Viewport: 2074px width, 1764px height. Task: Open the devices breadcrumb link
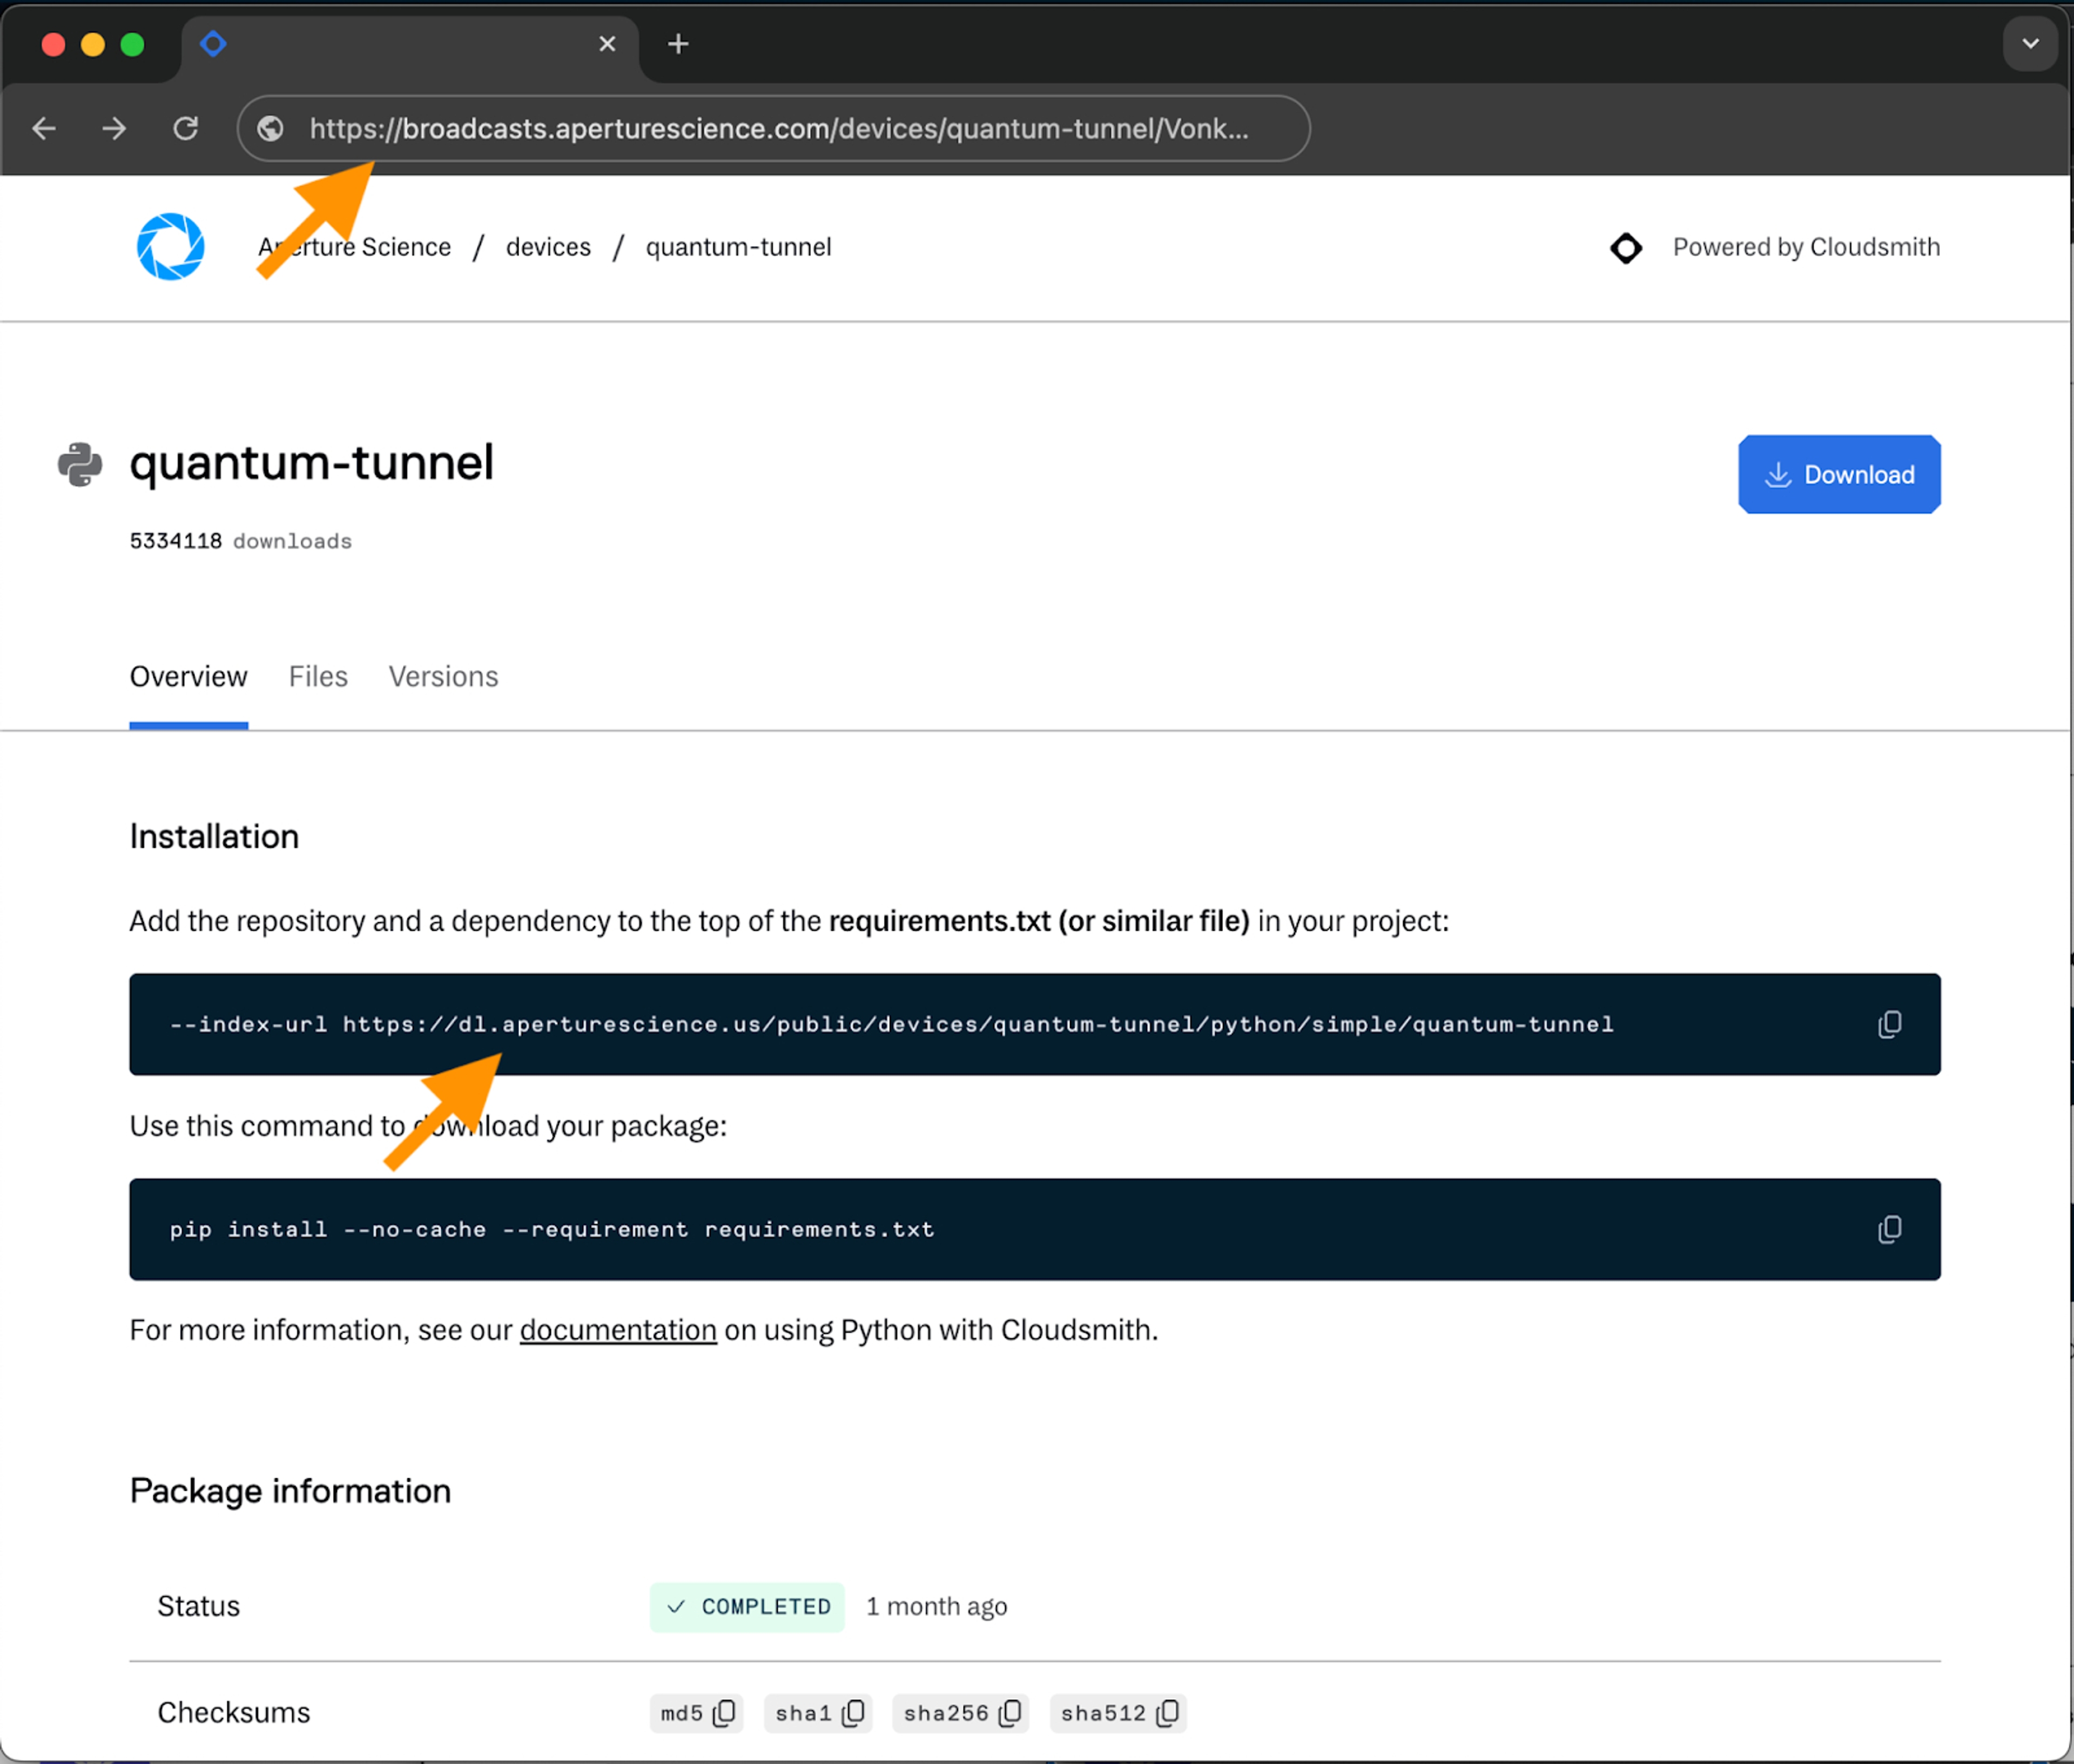coord(548,247)
